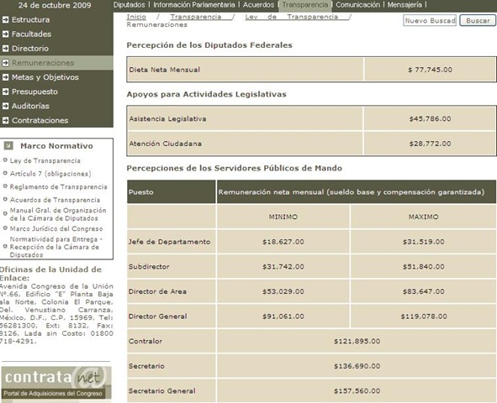Open the Marco Jurídico del Congreso link

[56, 228]
